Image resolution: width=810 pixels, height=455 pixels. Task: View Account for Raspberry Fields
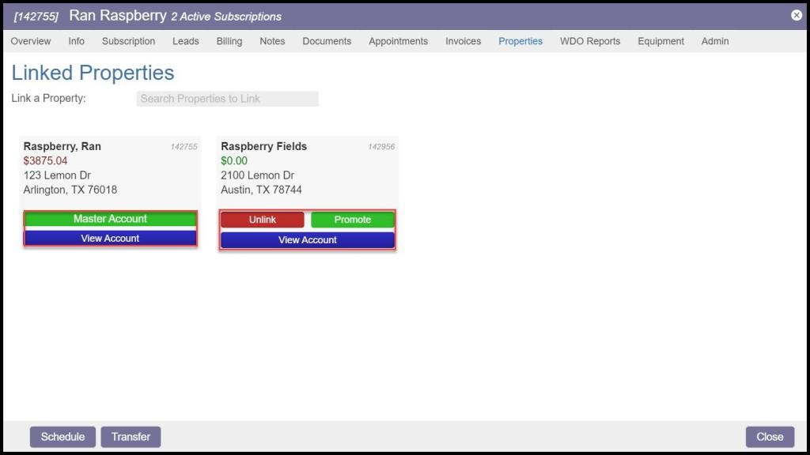tap(307, 240)
